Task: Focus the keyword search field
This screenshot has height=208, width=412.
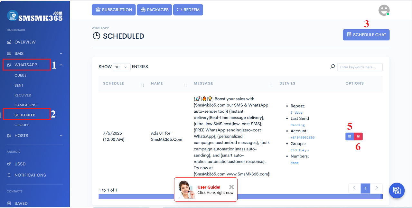Action: point(360,67)
